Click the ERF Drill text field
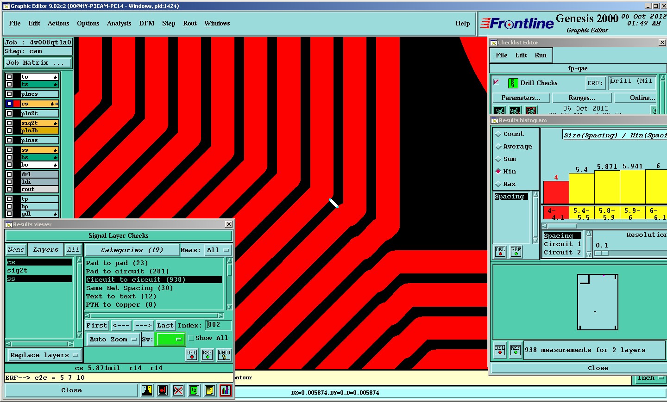The height and width of the screenshot is (402, 667). point(632,83)
